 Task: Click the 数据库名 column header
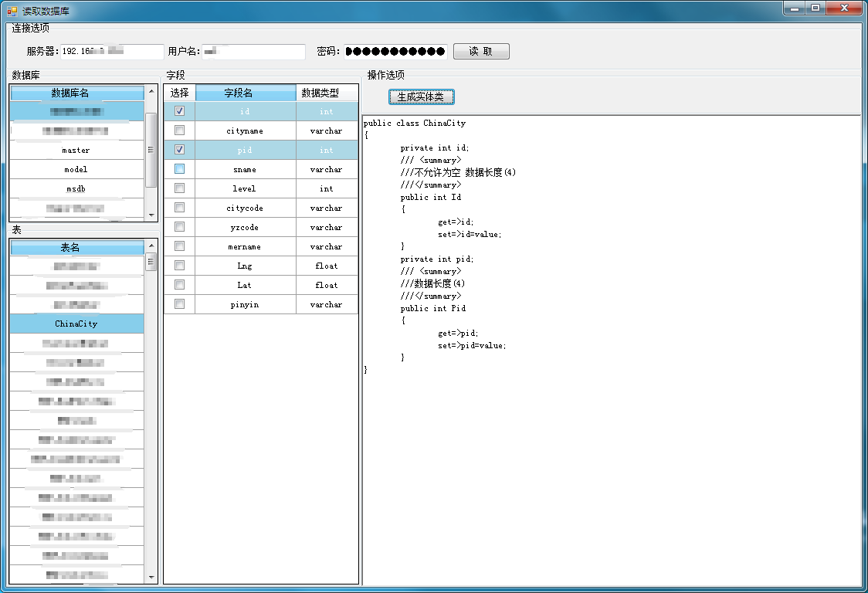click(77, 93)
